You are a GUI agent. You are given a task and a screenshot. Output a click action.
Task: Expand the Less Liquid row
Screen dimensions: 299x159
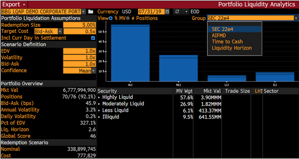[x=99, y=110]
